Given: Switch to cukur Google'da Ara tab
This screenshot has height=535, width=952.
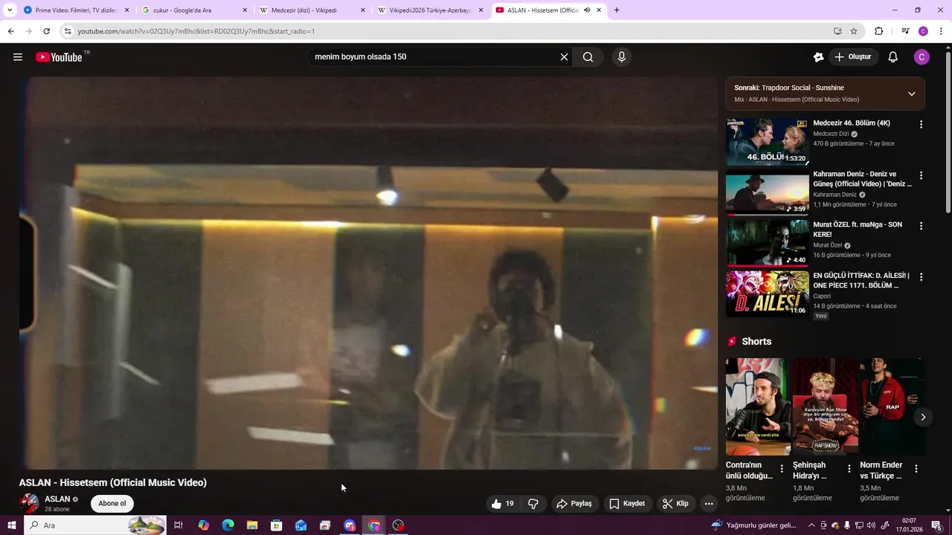Looking at the screenshot, I should (x=195, y=10).
